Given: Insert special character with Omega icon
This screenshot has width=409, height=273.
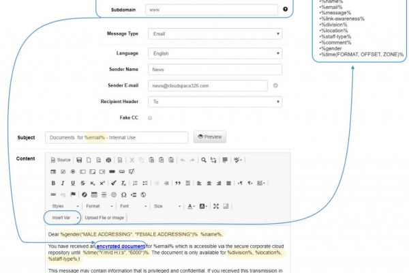Looking at the screenshot, I should coord(123,195).
